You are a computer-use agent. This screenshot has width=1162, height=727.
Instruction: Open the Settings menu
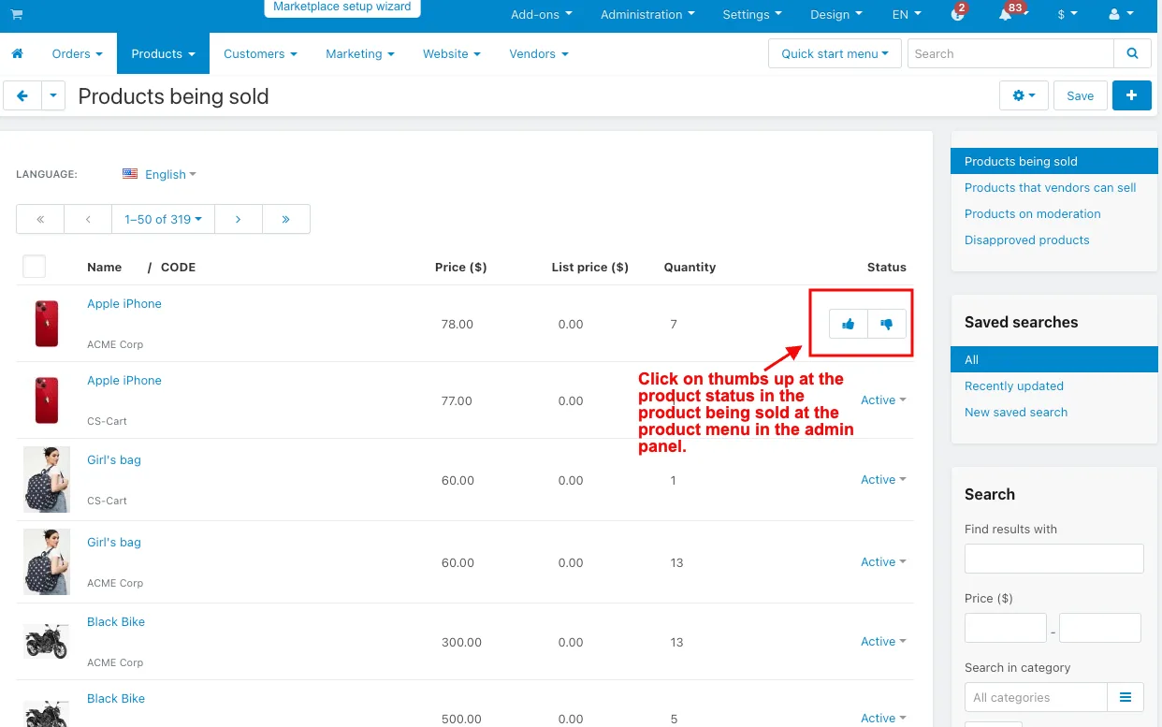752,15
